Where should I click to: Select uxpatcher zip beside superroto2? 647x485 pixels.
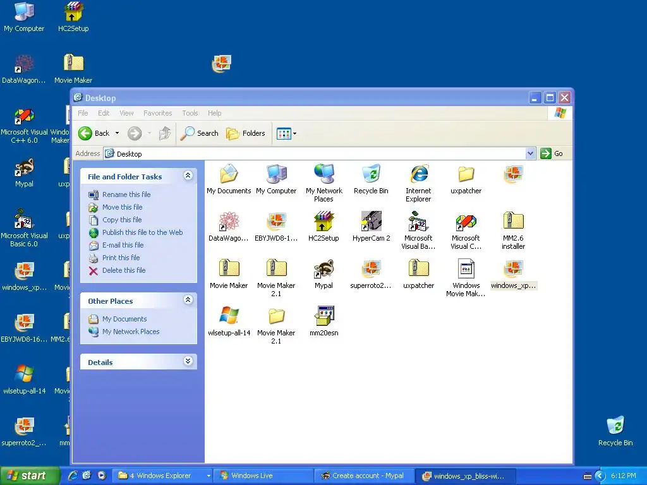click(418, 274)
